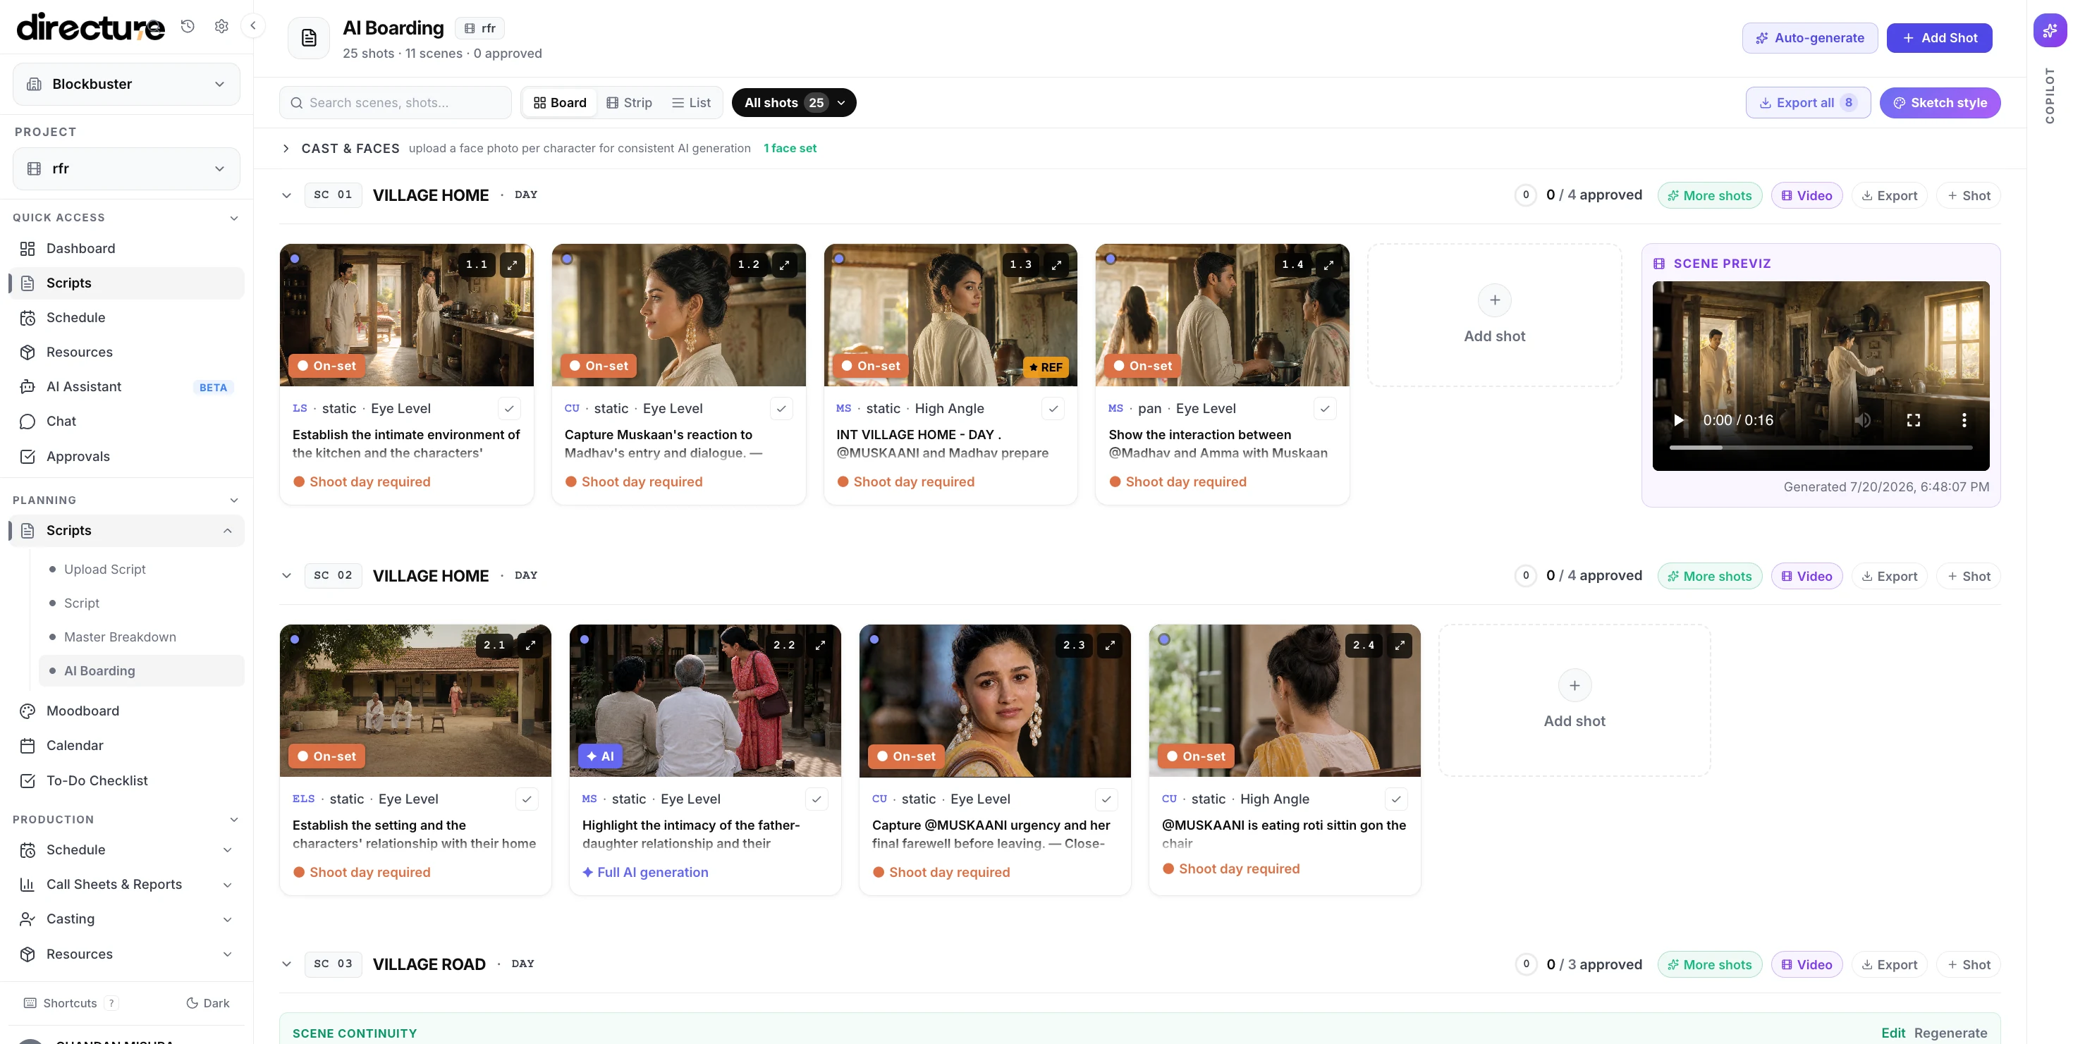Open the Dashboard sidebar item

pos(126,249)
